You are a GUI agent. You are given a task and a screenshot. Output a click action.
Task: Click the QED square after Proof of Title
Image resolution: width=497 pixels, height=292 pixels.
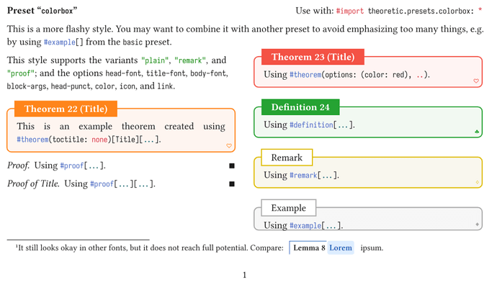click(x=231, y=184)
